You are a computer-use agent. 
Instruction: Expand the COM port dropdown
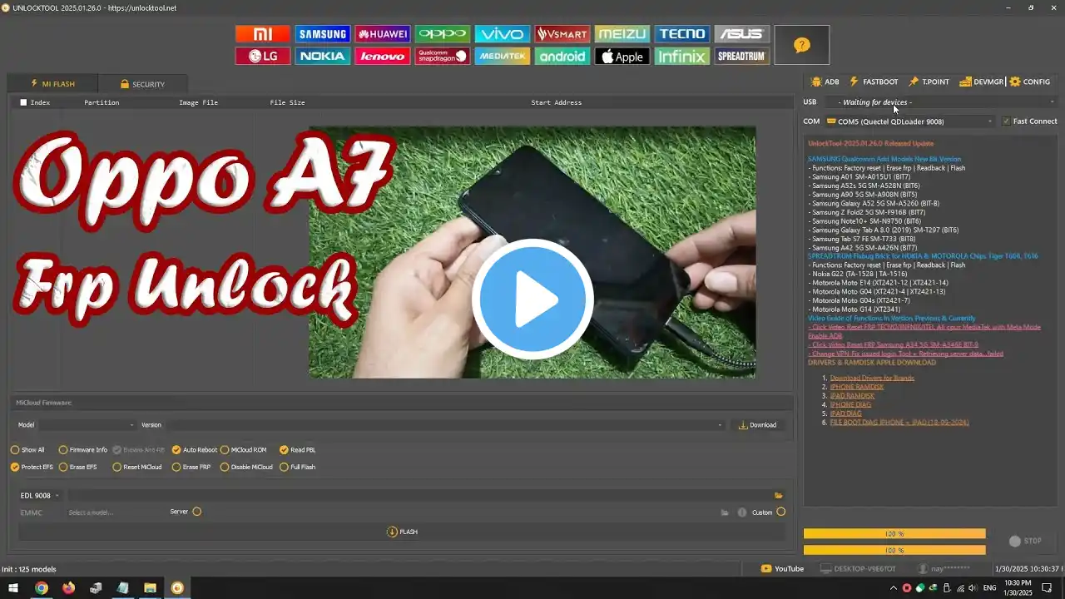909,121
